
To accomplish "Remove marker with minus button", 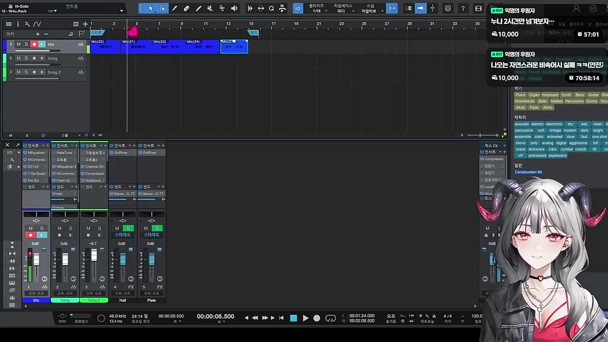I will tap(46, 34).
